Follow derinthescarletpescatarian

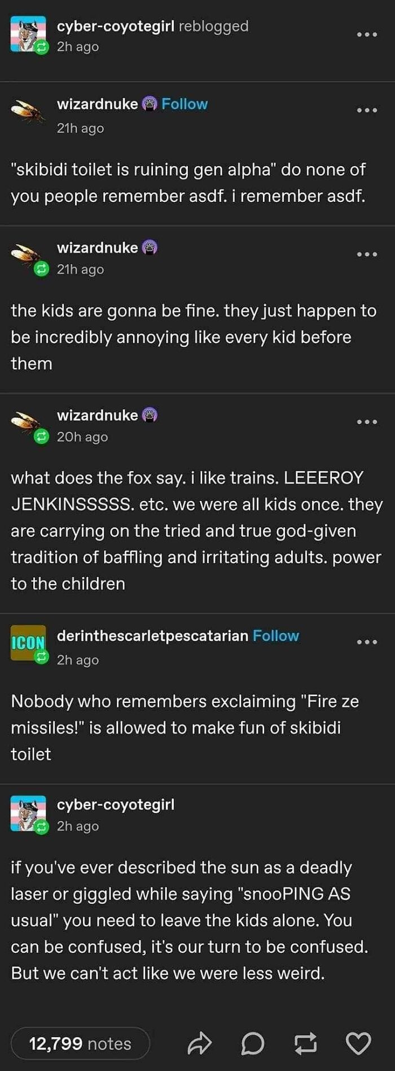276,636
